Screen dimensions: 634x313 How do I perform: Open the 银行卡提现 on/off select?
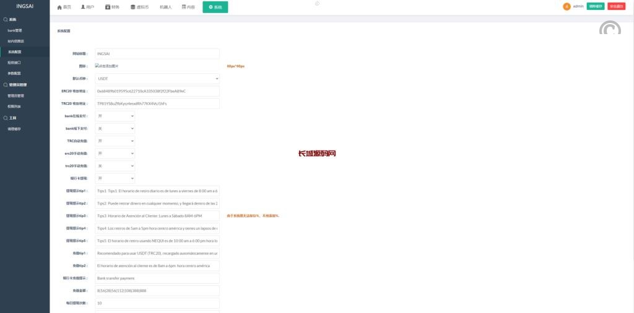click(x=115, y=179)
